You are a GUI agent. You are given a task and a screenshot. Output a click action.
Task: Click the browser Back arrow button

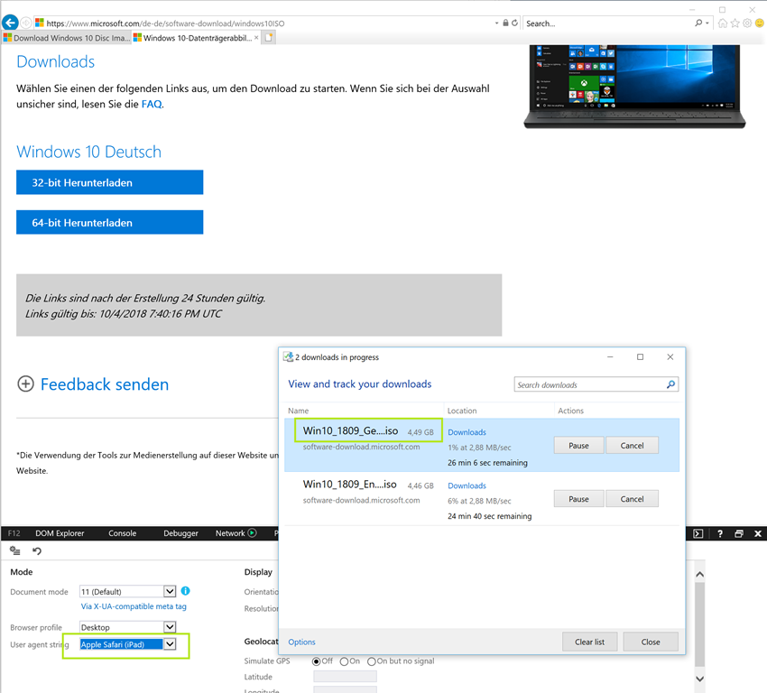(x=11, y=23)
